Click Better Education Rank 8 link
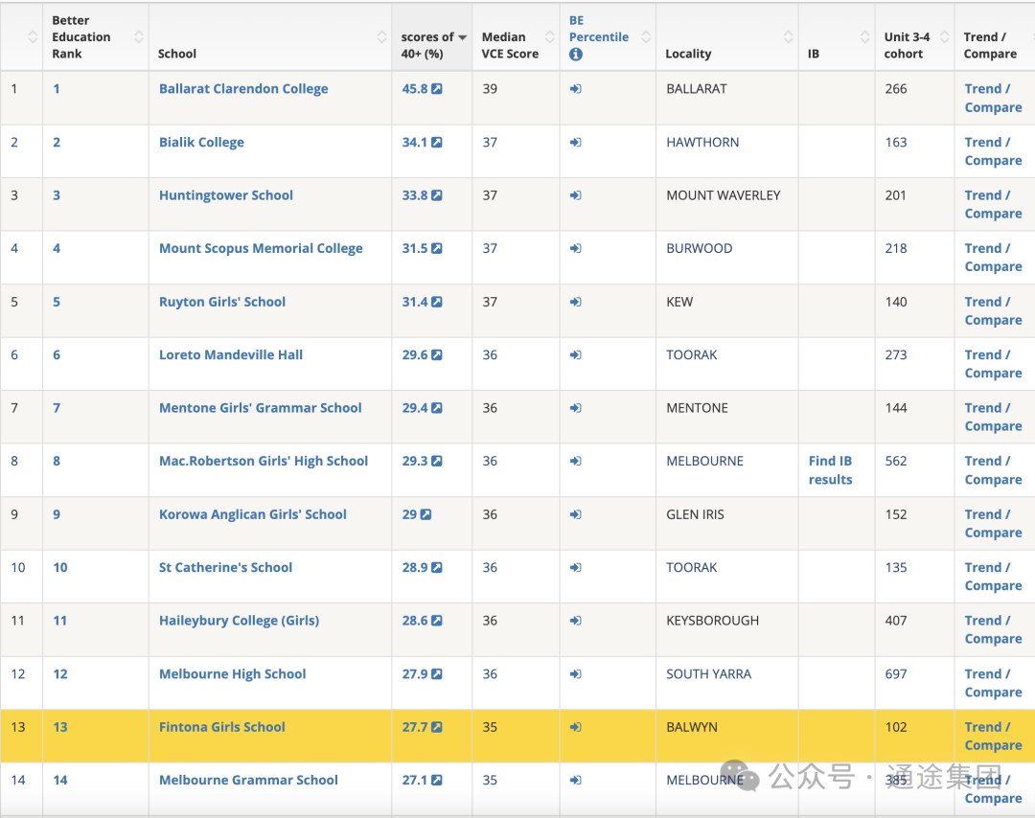Image resolution: width=1035 pixels, height=818 pixels. pyautogui.click(x=57, y=461)
